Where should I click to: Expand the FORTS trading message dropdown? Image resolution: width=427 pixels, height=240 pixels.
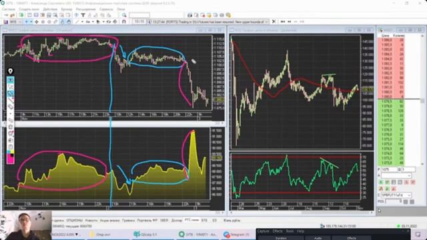click(266, 22)
